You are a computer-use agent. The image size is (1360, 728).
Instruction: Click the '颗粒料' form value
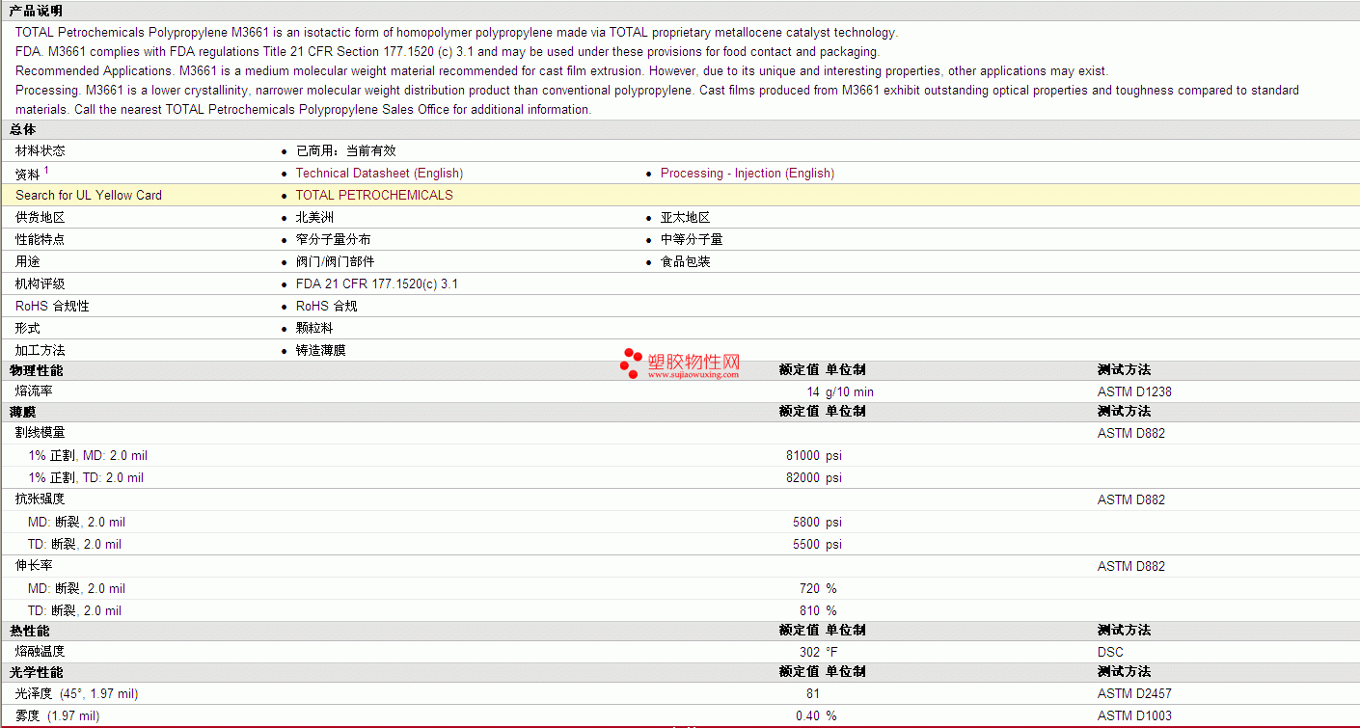[314, 328]
